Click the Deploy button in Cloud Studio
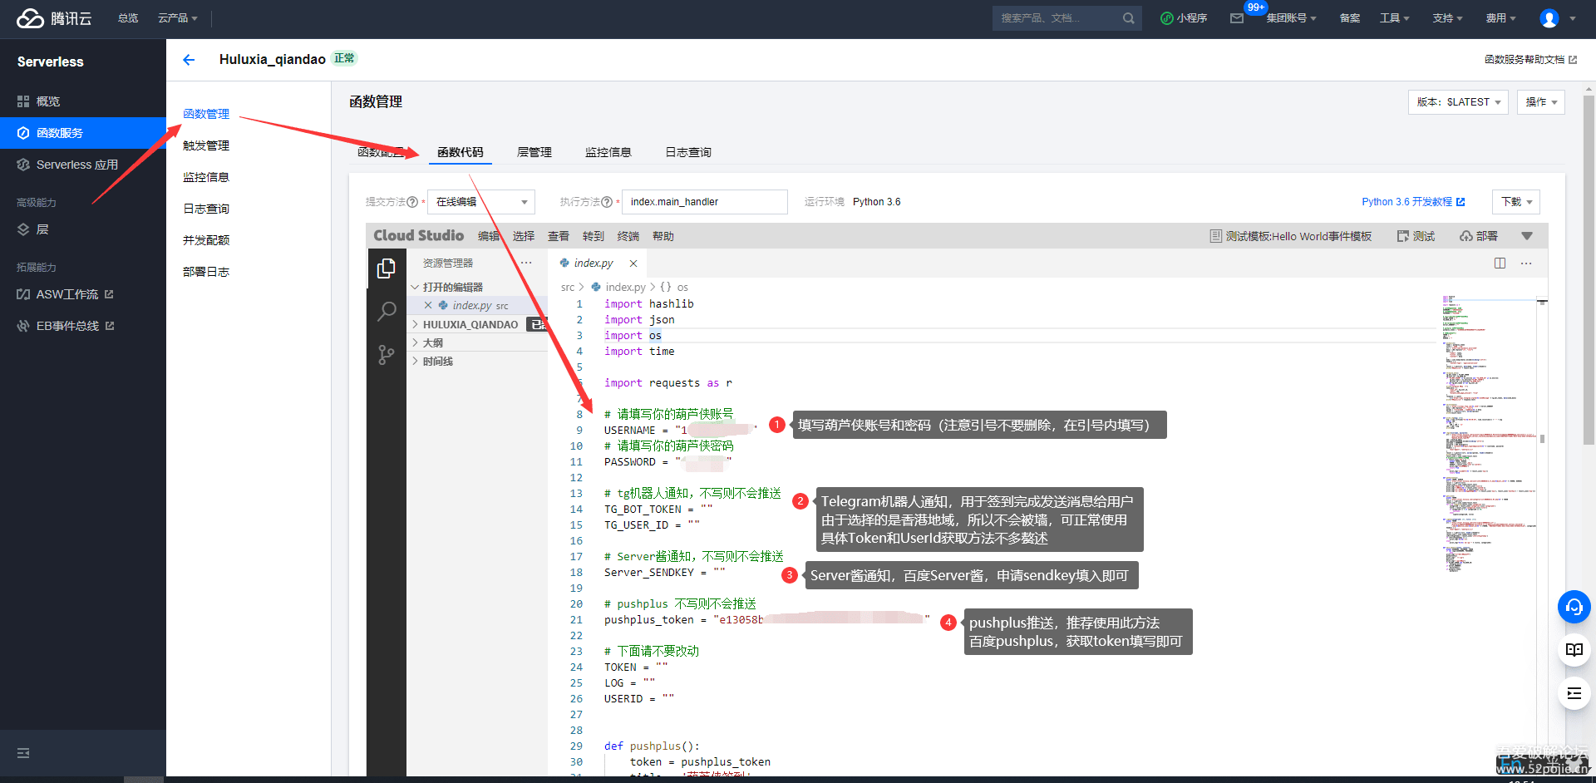Viewport: 1596px width, 783px height. click(x=1479, y=237)
